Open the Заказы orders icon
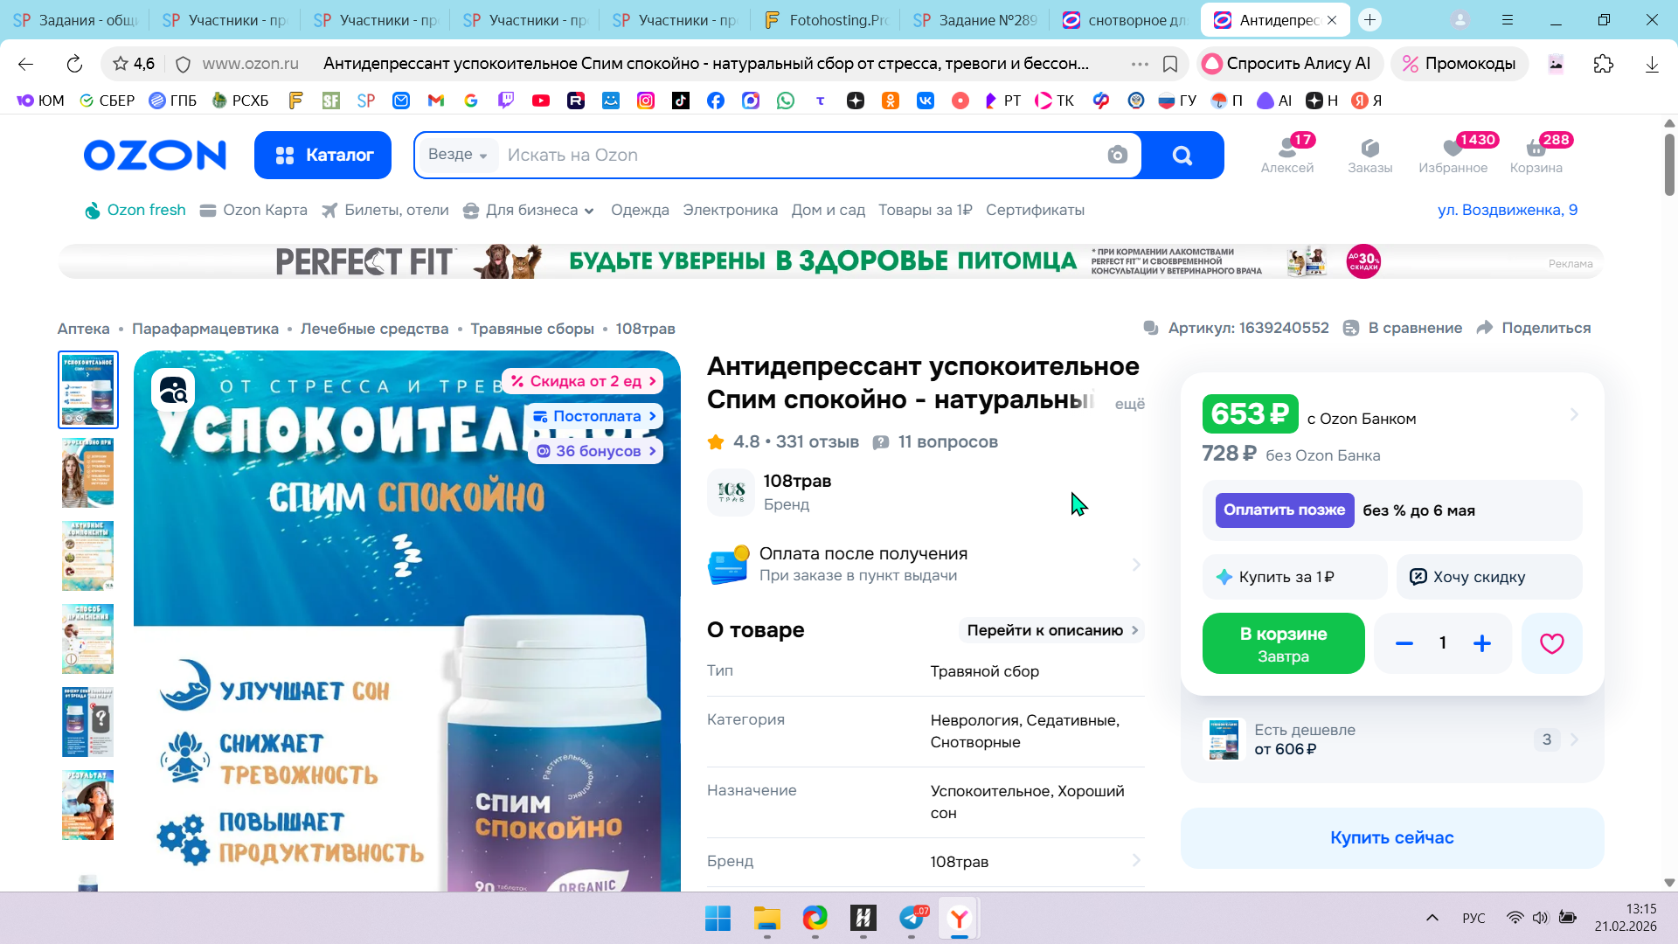Screen dimensions: 1678x944 pos(1369,155)
